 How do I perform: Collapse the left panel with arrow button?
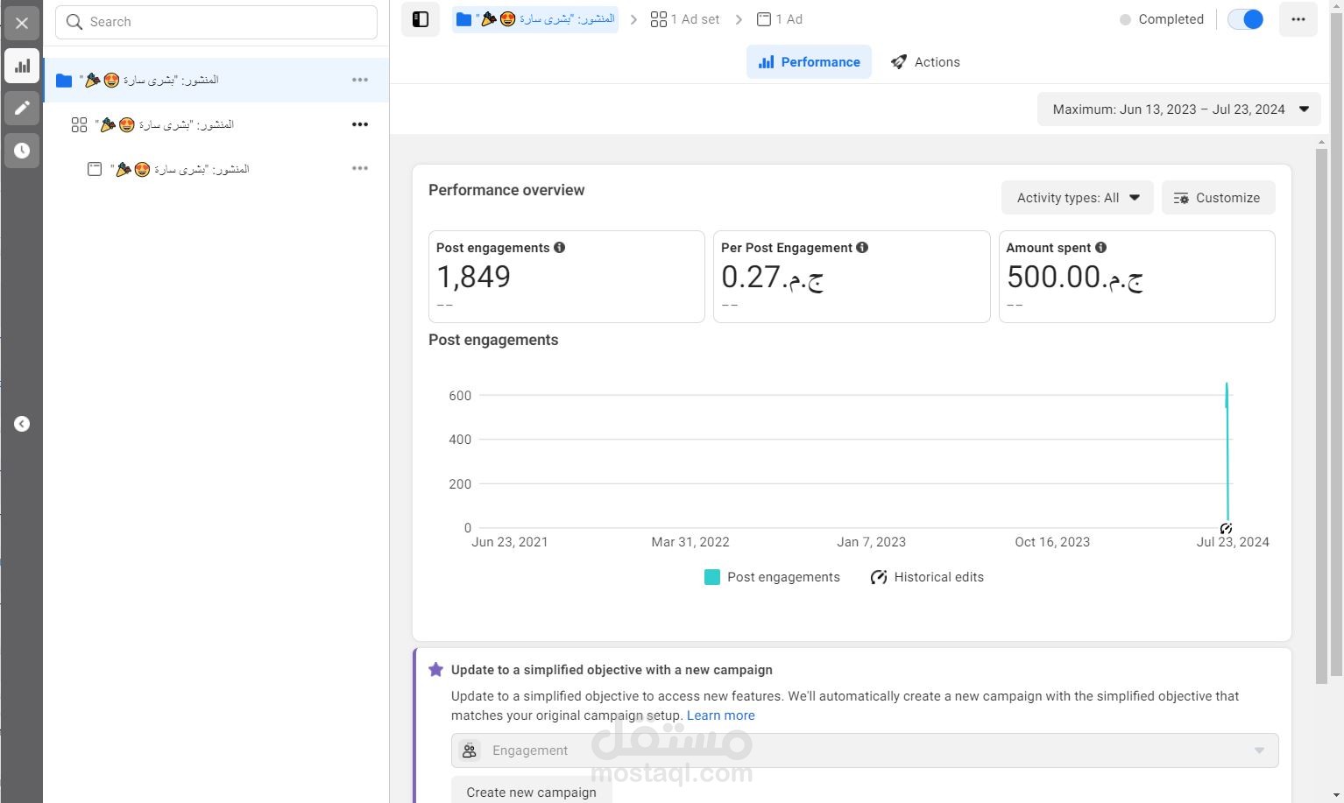(x=22, y=424)
